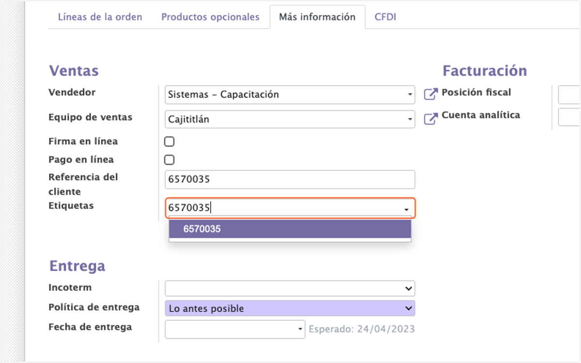The image size is (581, 363).
Task: Switch to Líneas de la orden tab
Action: pyautogui.click(x=100, y=17)
